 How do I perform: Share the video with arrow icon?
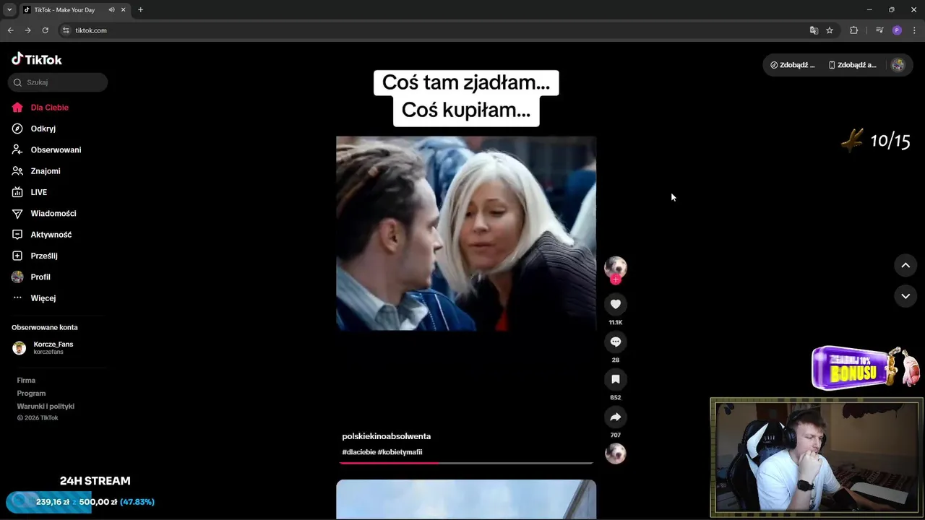(616, 417)
